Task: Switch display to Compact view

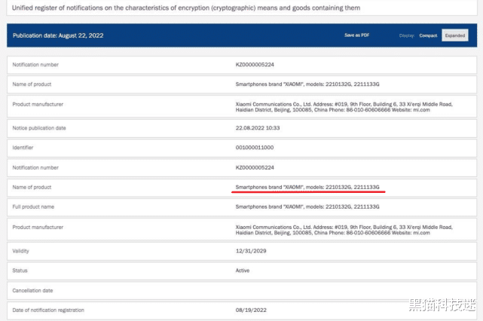Action: pyautogui.click(x=428, y=35)
